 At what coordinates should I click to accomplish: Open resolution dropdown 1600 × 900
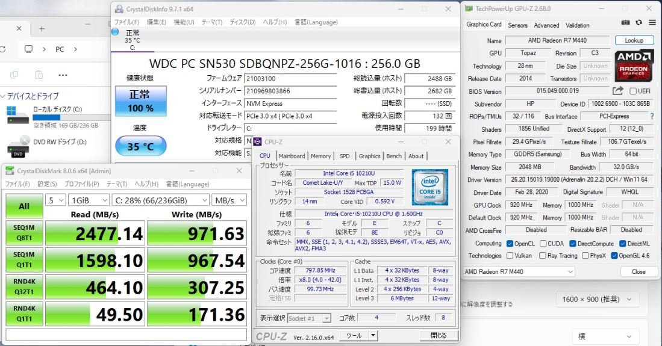[x=596, y=299]
